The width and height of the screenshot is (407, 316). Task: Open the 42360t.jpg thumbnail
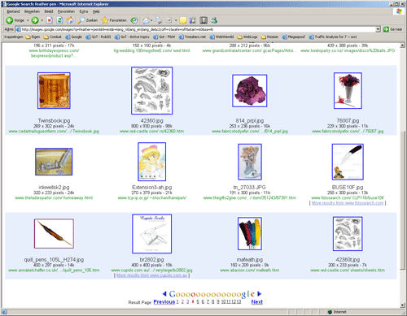348,234
